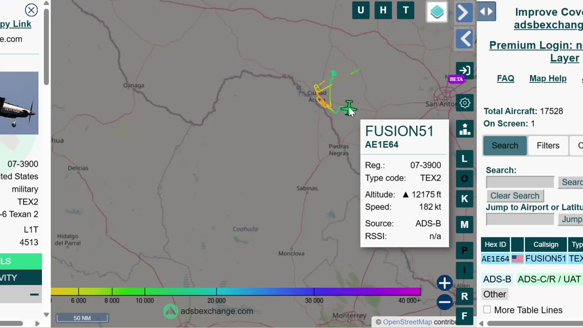Image resolution: width=583 pixels, height=328 pixels.
Task: Click the green aircraft icon on the map
Action: [348, 108]
